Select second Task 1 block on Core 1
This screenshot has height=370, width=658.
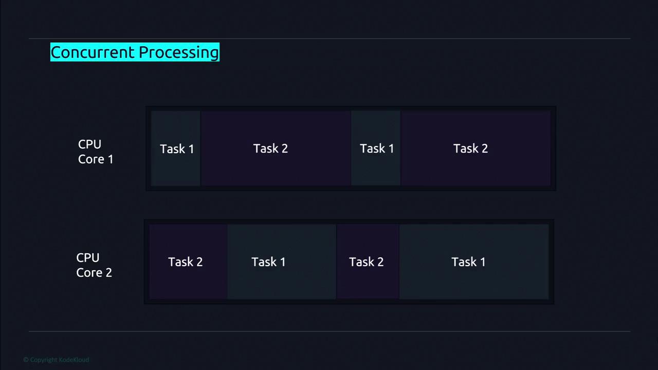click(376, 149)
